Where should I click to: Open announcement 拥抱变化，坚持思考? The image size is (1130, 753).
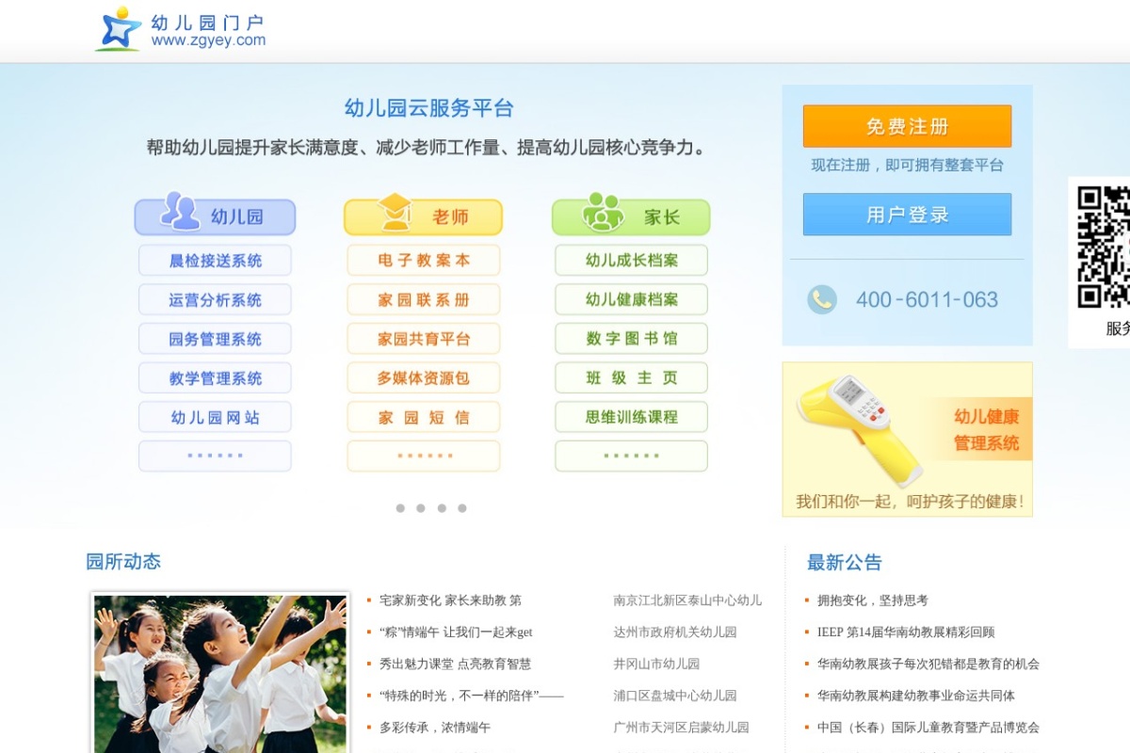873,601
